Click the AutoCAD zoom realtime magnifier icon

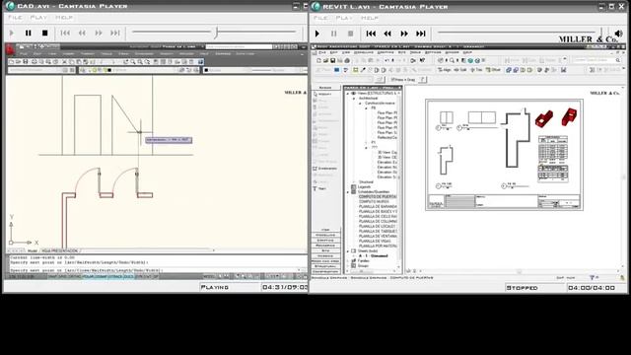[x=133, y=62]
